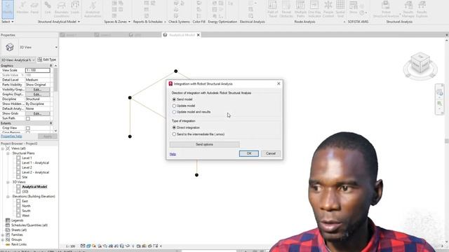449x252 pixels.
Task: Expand the Families node
Action: tap(3, 235)
